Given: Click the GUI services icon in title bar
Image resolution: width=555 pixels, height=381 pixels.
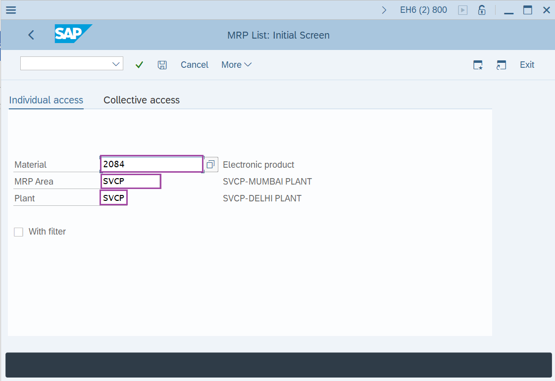Looking at the screenshot, I should [x=462, y=9].
